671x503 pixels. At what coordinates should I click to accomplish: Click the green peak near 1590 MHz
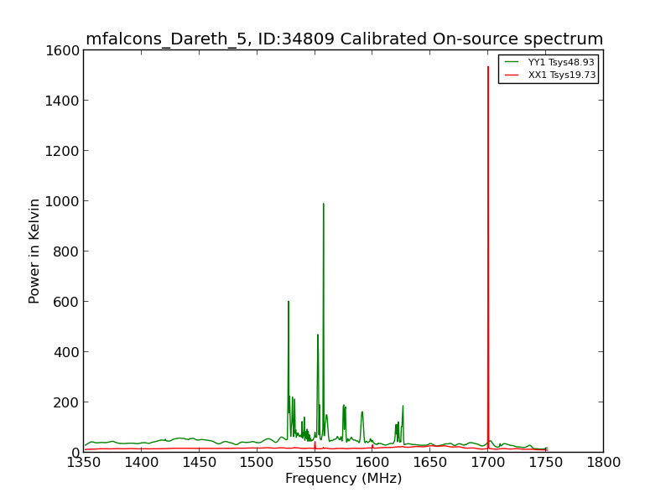(x=362, y=426)
